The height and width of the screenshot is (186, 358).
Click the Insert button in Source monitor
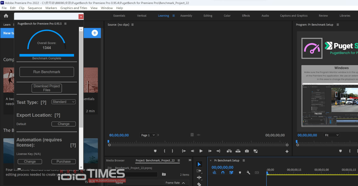[229, 151]
